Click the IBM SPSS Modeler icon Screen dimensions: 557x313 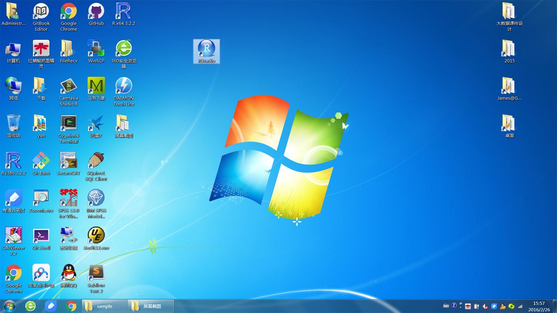coord(96,204)
